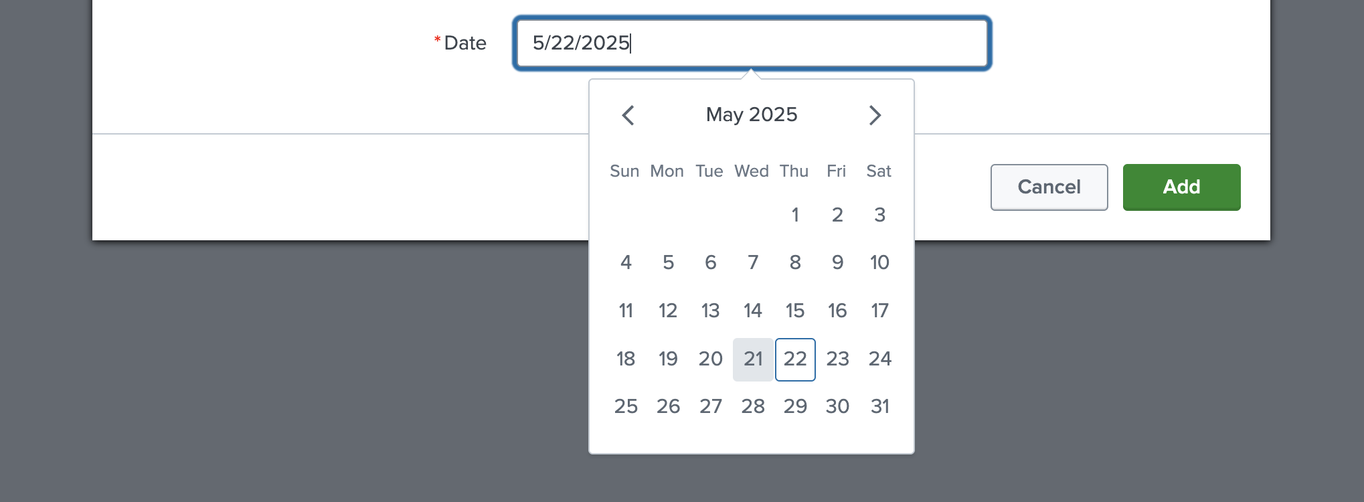Select May 25 date cell
This screenshot has height=502, width=1364.
coord(626,406)
